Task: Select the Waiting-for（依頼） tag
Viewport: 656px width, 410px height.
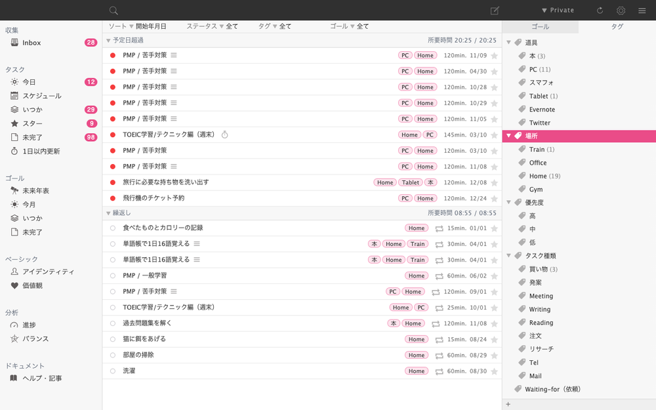Action: (x=552, y=389)
